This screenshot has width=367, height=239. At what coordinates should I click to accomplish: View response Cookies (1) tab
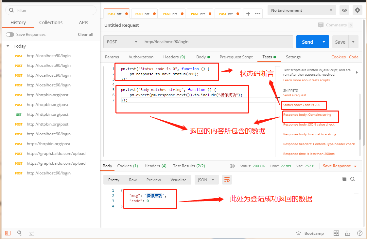[x=128, y=166]
